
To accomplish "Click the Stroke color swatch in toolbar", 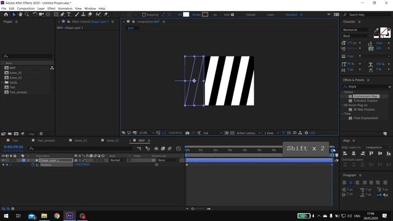I will (x=205, y=15).
